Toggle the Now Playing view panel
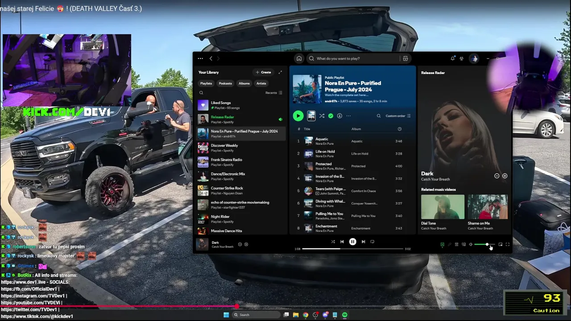Image resolution: width=571 pixels, height=321 pixels. (x=442, y=244)
